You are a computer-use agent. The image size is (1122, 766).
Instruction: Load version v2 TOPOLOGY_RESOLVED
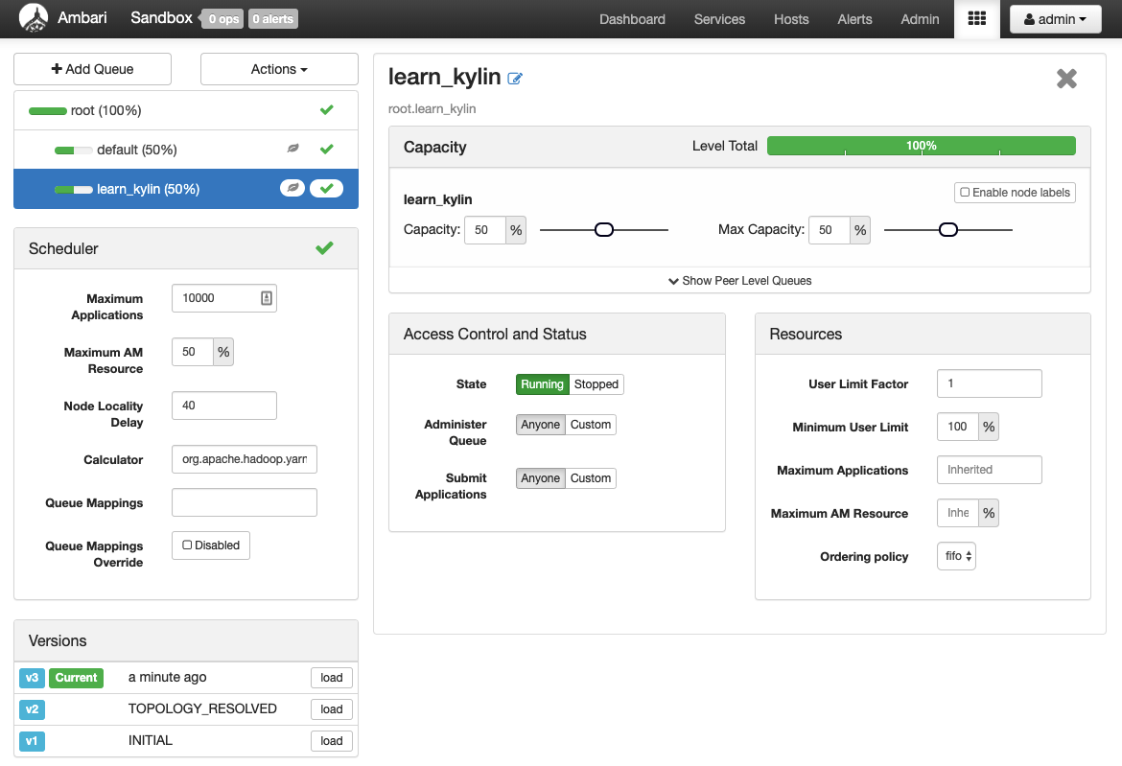(x=331, y=709)
